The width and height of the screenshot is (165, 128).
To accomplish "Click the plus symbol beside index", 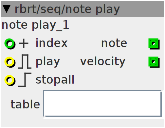I will coord(24,43).
